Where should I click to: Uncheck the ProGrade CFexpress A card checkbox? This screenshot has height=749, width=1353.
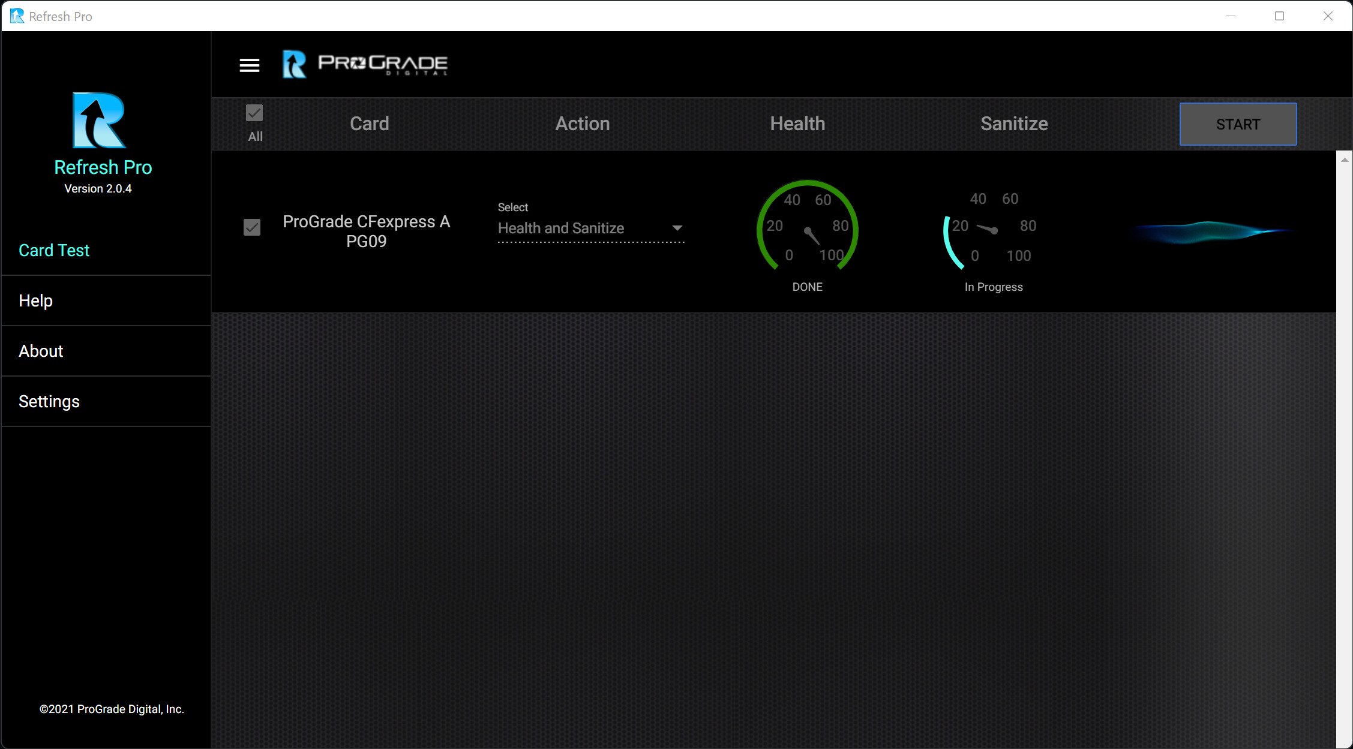click(x=252, y=227)
